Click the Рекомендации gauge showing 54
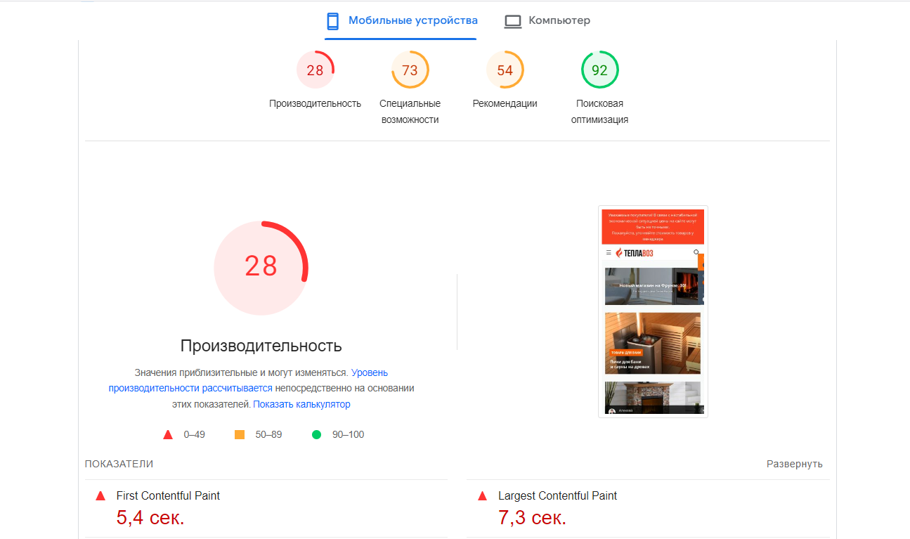910x539 pixels. point(505,69)
